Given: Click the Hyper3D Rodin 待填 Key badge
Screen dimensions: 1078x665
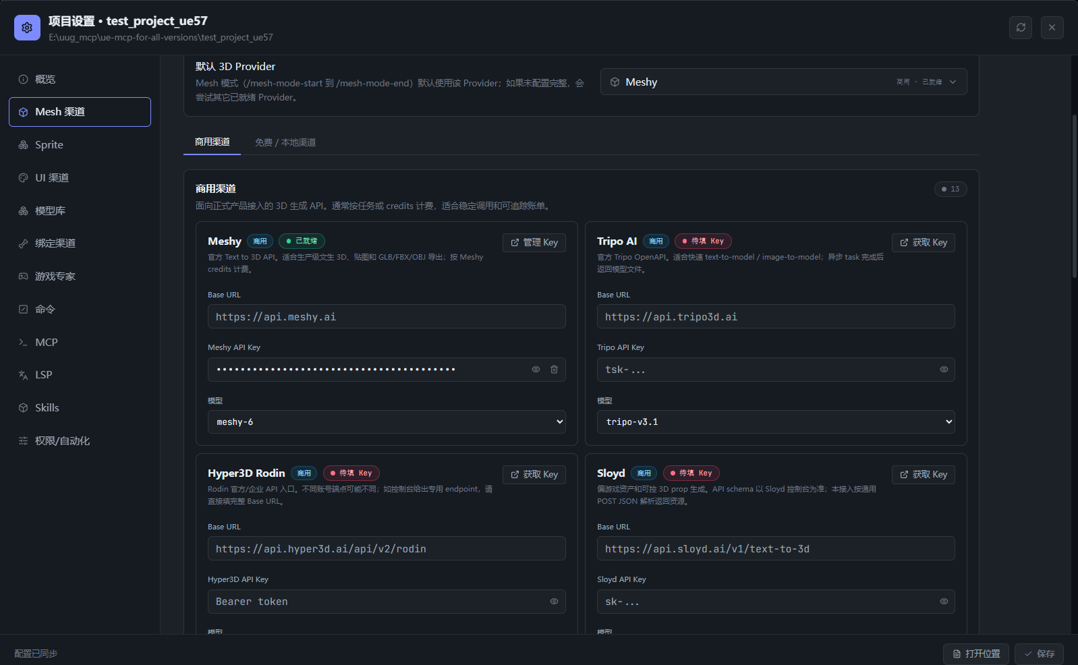Looking at the screenshot, I should (x=351, y=473).
